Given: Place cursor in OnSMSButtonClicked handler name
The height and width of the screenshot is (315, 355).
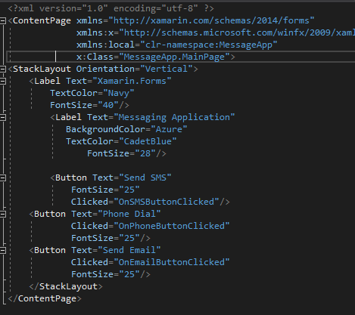Looking at the screenshot, I should pos(167,202).
